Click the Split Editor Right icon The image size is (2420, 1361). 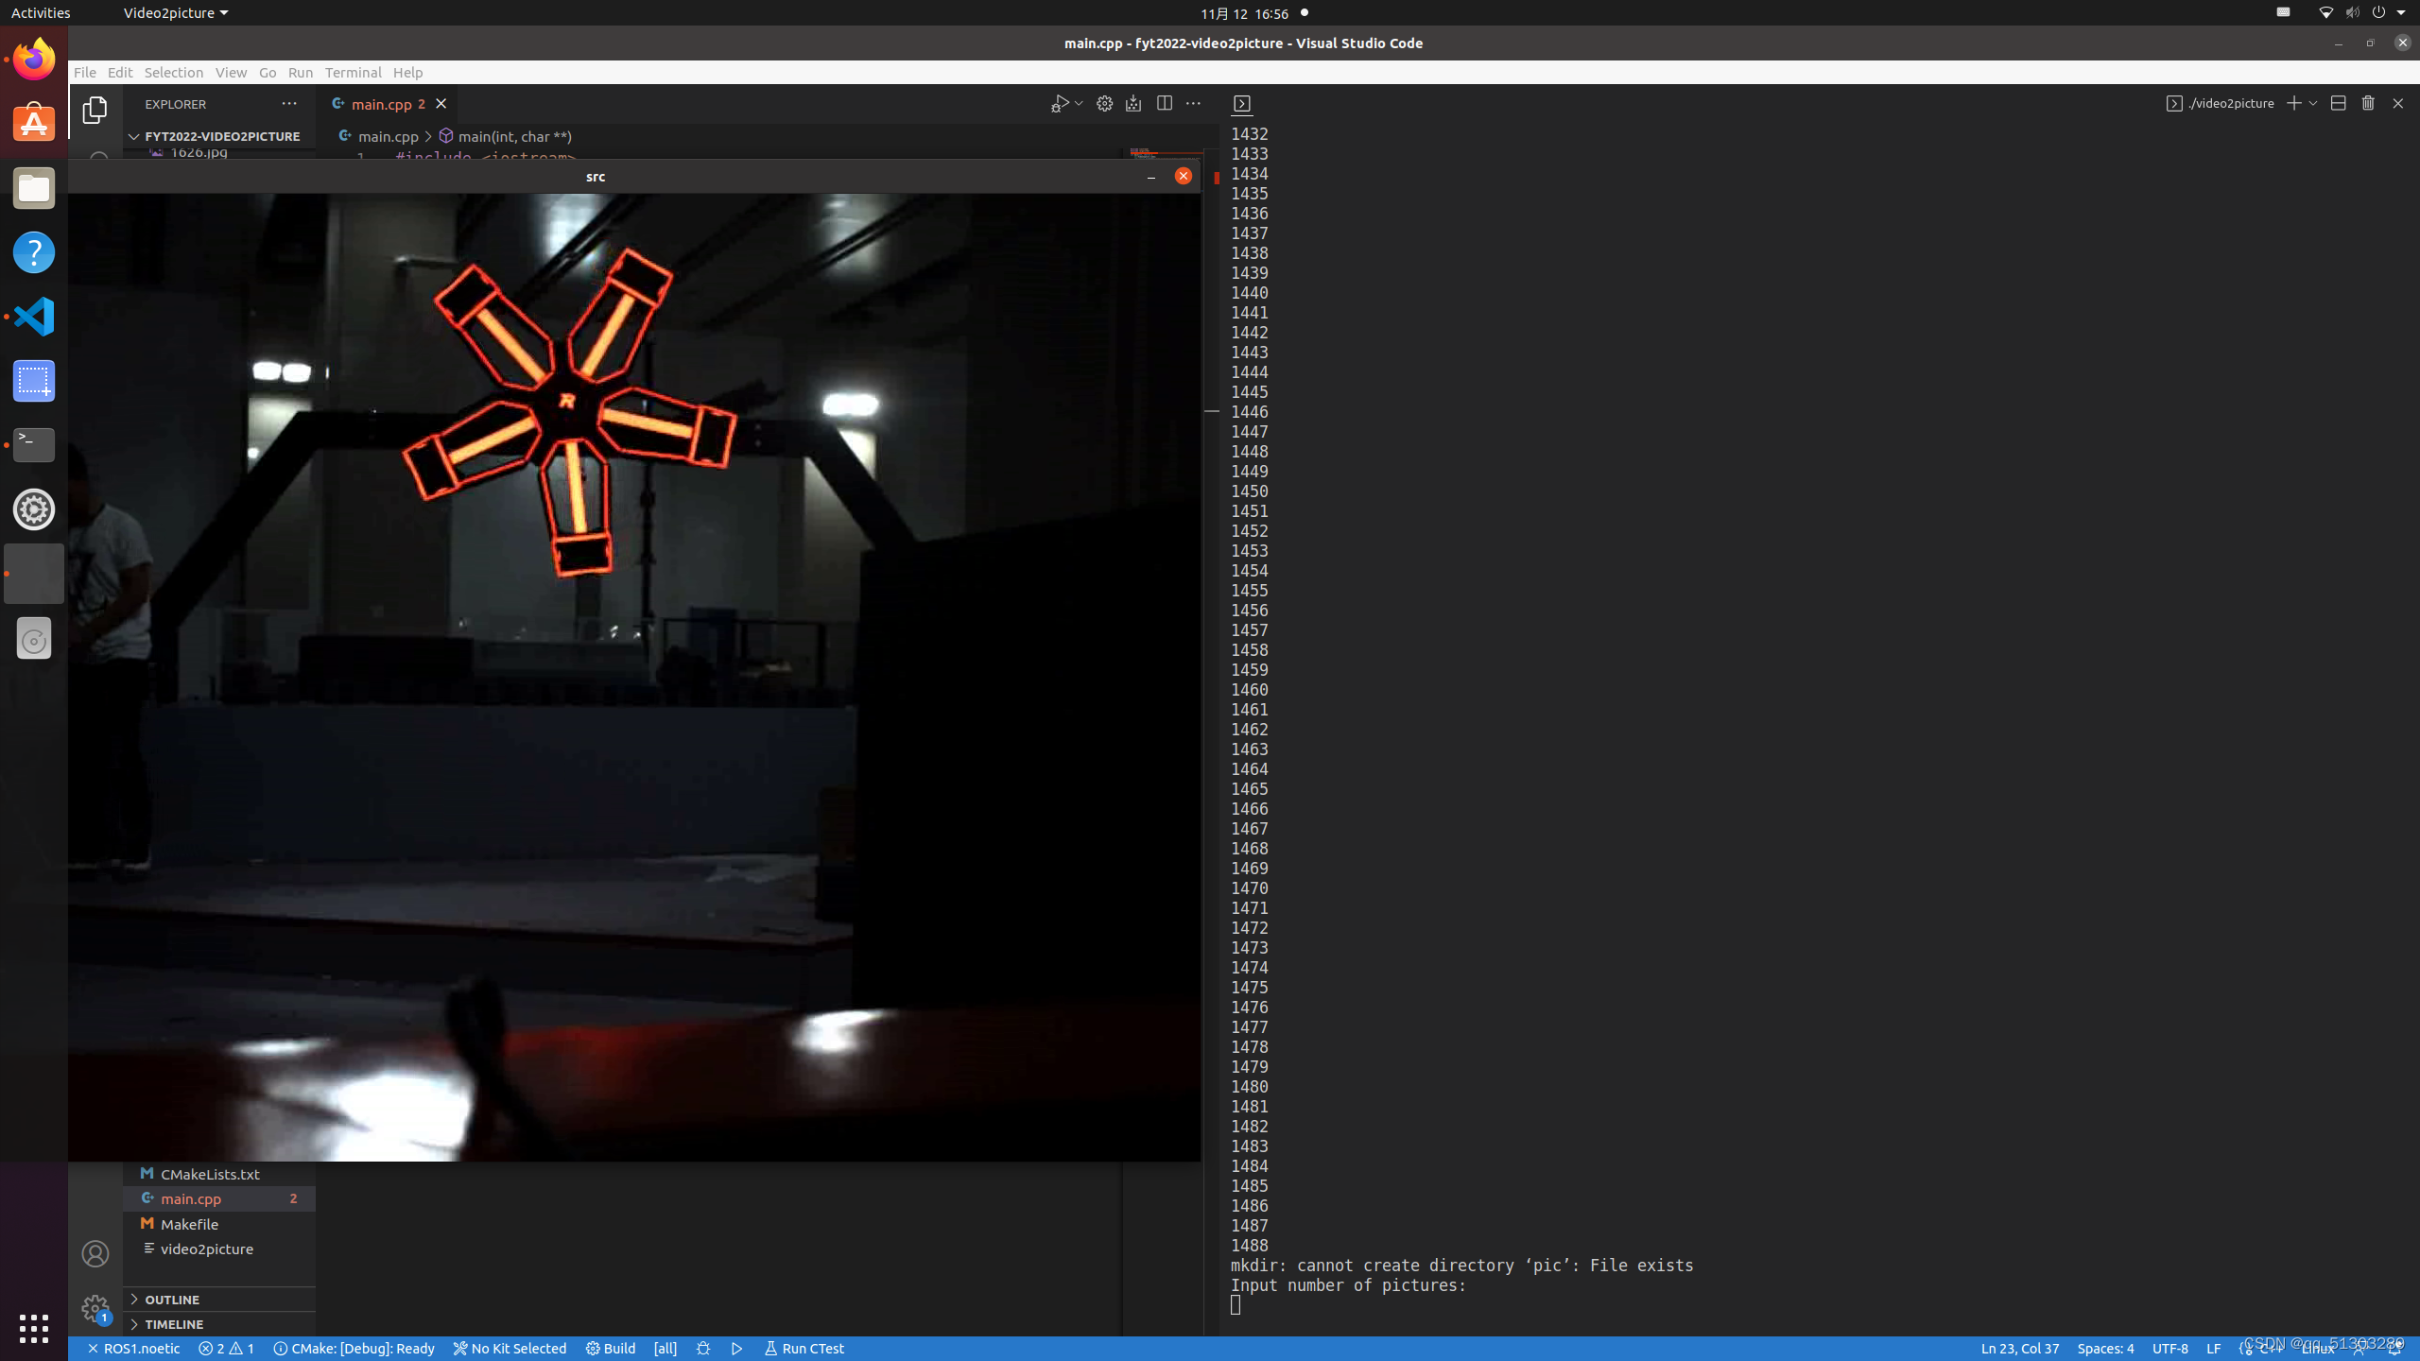point(1164,104)
